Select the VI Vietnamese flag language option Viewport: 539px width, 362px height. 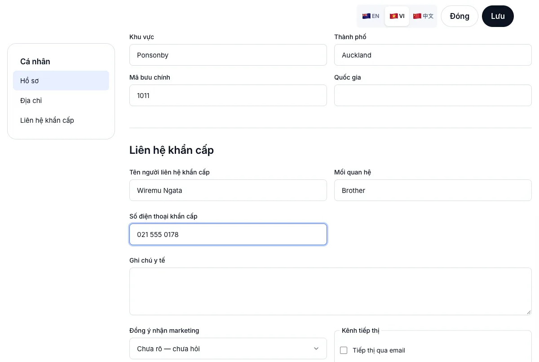[x=397, y=16]
